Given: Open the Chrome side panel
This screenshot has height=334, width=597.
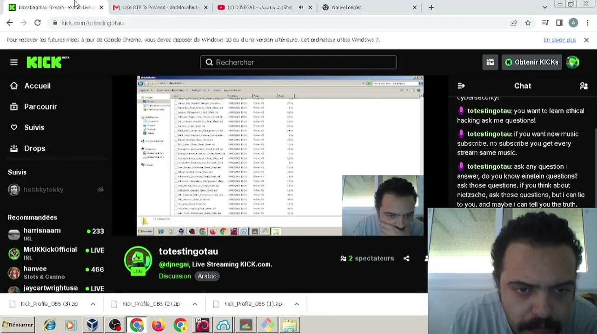Looking at the screenshot, I should click(x=559, y=23).
